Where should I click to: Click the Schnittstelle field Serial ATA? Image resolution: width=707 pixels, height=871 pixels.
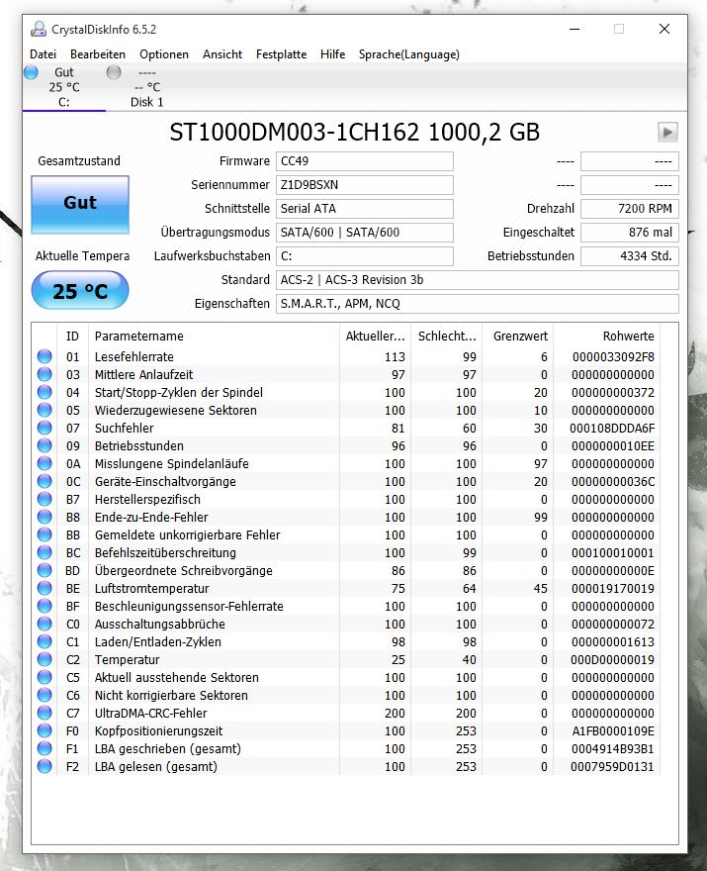(x=365, y=209)
